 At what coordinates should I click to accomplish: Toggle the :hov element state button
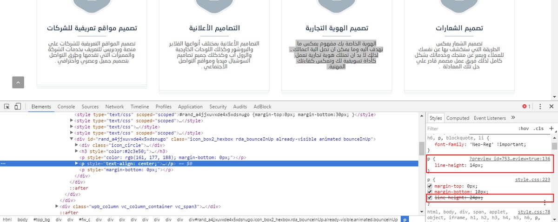pos(524,128)
